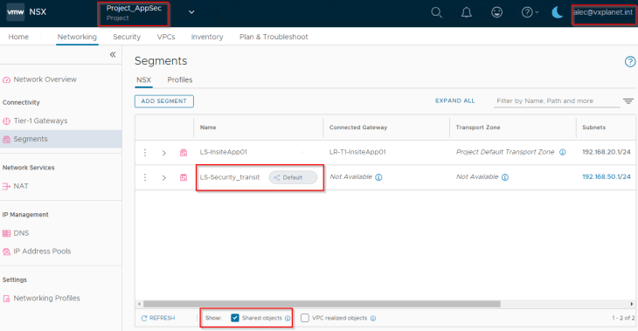The width and height of the screenshot is (638, 331).
Task: Click the REFRESH button
Action: click(x=158, y=318)
